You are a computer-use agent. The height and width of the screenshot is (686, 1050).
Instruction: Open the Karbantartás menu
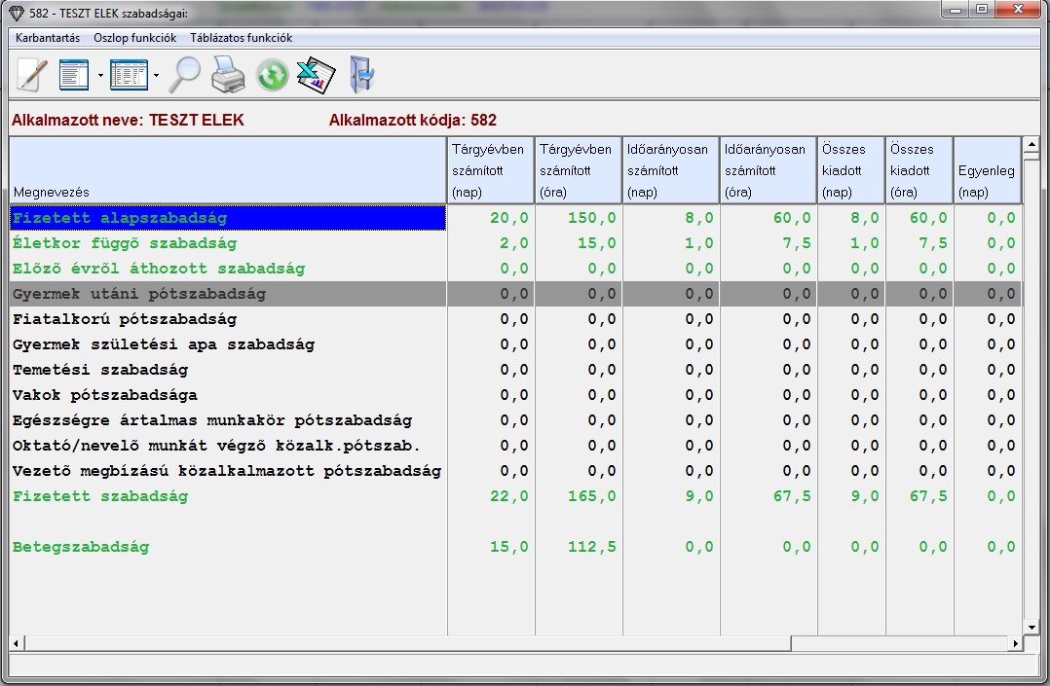48,38
